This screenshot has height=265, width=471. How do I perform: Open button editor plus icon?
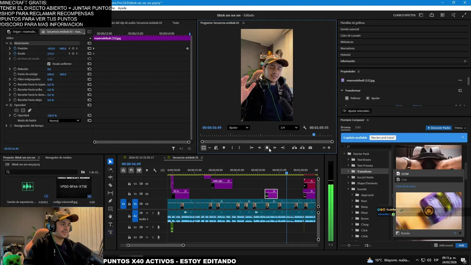point(329,148)
